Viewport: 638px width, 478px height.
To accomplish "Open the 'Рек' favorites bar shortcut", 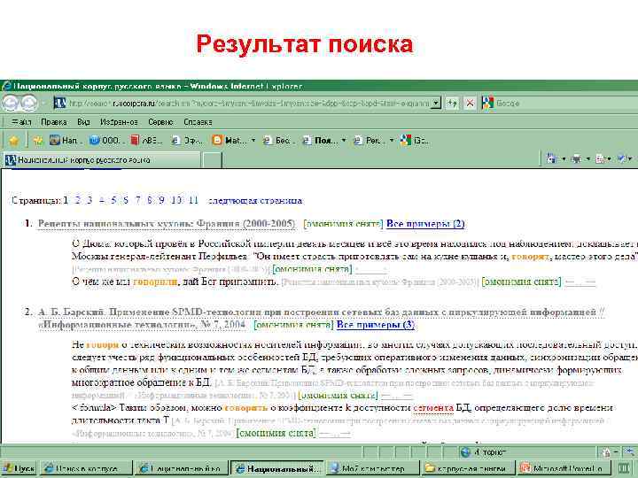I will click(x=367, y=141).
